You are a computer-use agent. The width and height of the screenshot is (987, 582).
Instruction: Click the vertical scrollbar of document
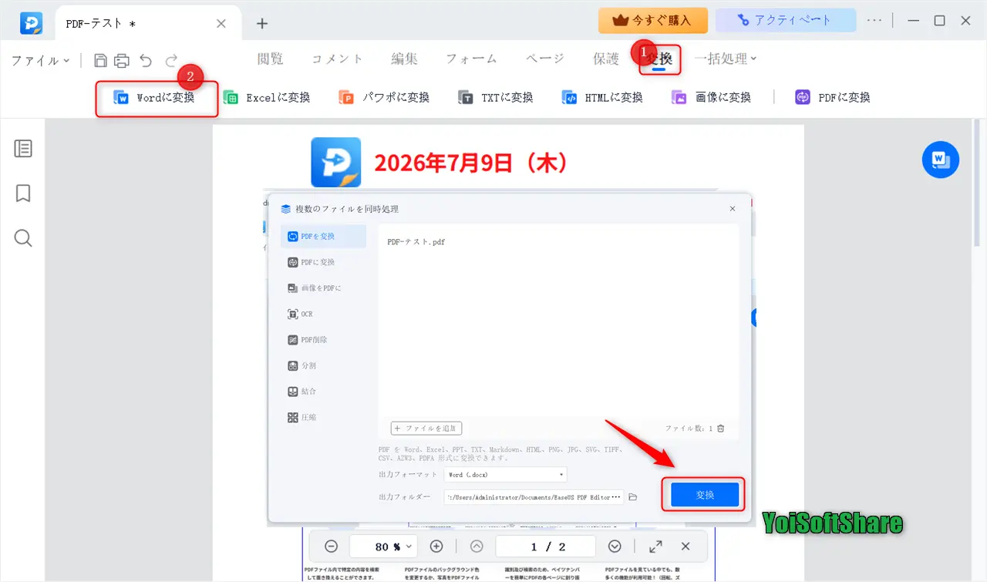point(978,183)
